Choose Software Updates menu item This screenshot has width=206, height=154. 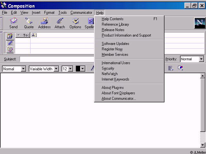click(129, 44)
